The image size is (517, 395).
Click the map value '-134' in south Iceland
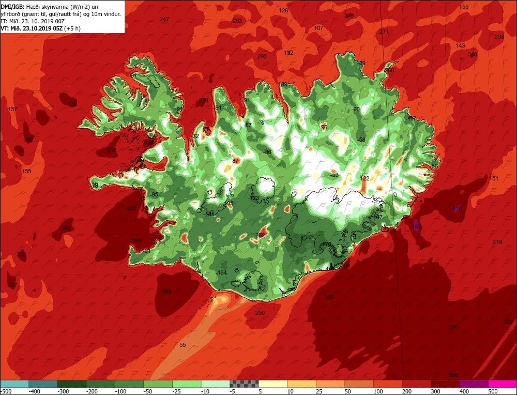tap(221, 272)
